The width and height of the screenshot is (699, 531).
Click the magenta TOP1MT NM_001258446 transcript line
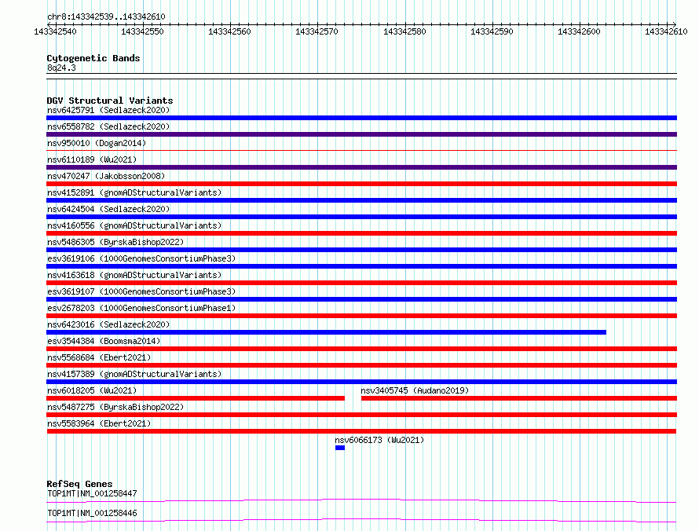click(x=361, y=520)
